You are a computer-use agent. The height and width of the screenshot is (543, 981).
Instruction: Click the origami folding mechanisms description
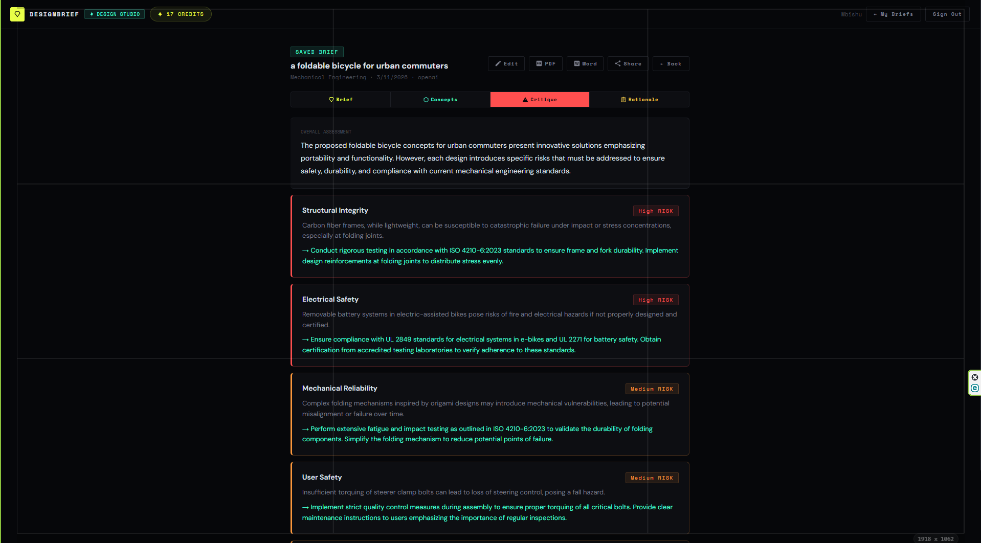(486, 409)
